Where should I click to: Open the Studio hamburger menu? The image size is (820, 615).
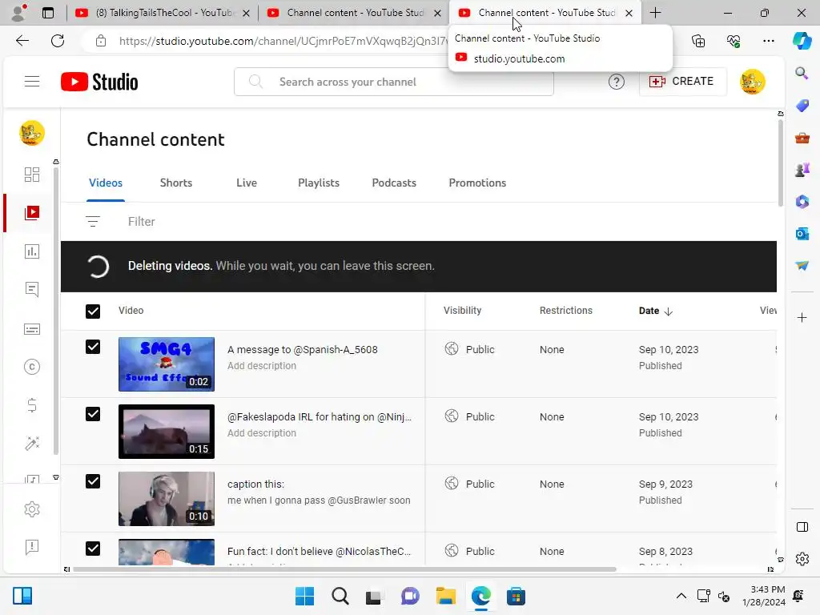(32, 82)
